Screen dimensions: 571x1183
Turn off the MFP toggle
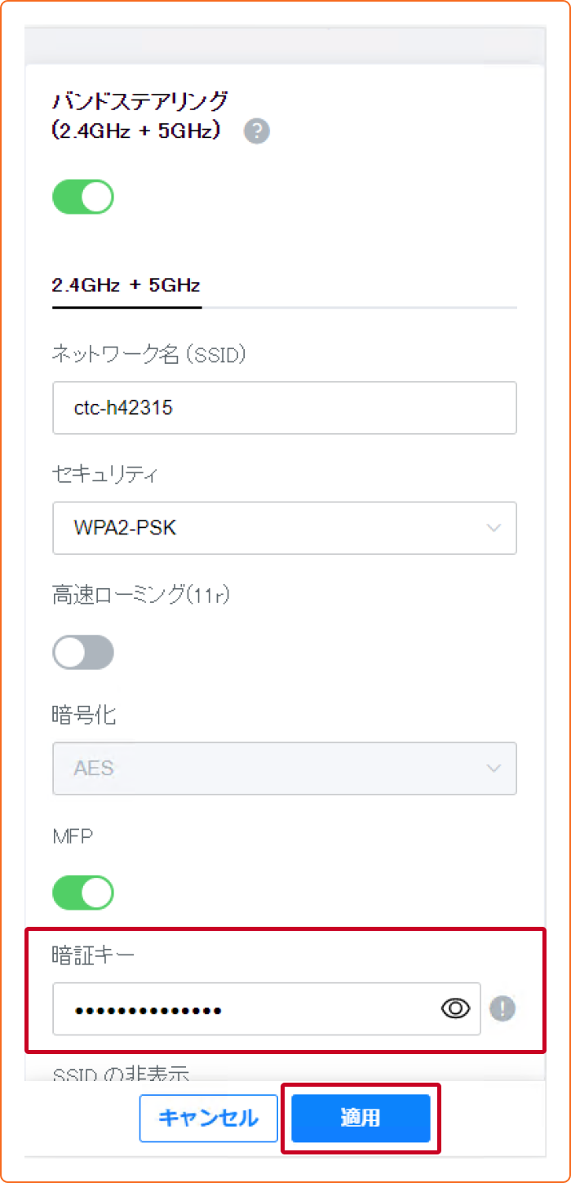point(82,892)
